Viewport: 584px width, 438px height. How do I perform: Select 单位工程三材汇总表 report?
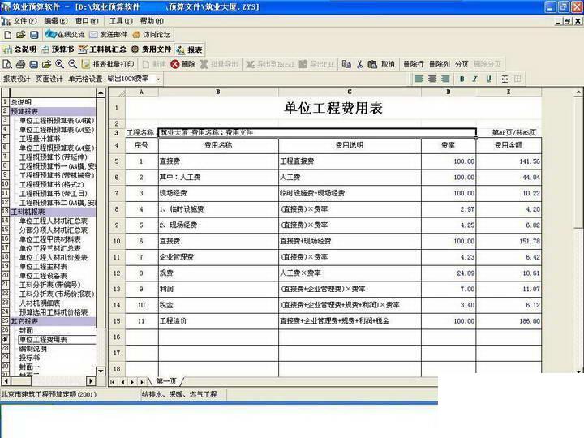[50, 248]
